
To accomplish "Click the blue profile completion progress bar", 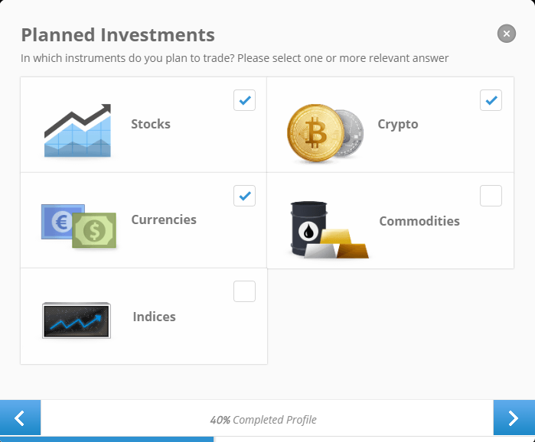I will tap(107, 439).
